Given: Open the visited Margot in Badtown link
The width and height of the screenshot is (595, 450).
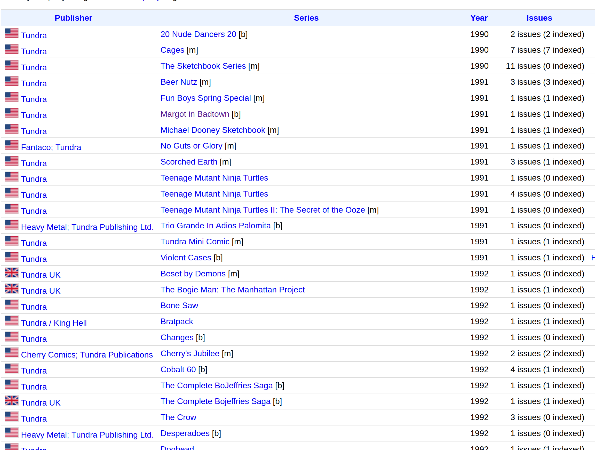Looking at the screenshot, I should coord(195,114).
